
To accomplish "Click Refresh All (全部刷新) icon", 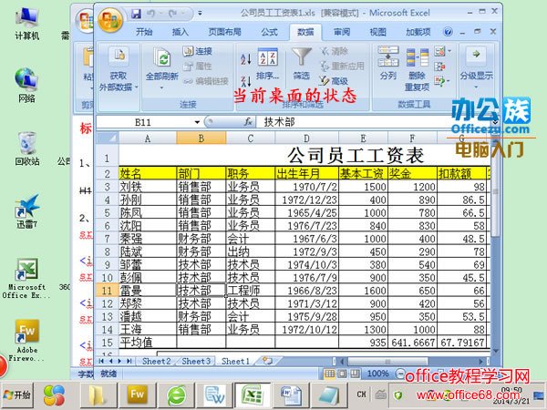I will click(x=162, y=57).
